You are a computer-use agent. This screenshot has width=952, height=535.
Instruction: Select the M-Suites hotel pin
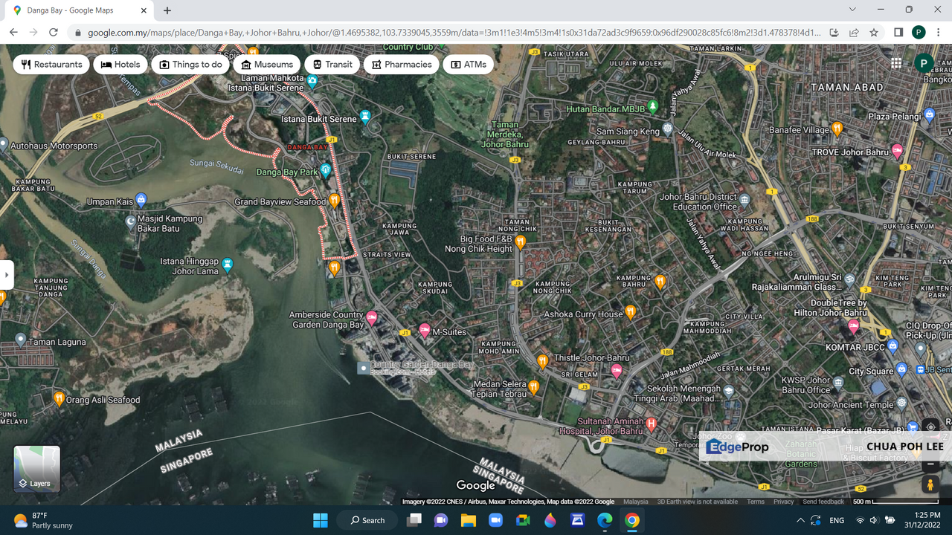(425, 331)
